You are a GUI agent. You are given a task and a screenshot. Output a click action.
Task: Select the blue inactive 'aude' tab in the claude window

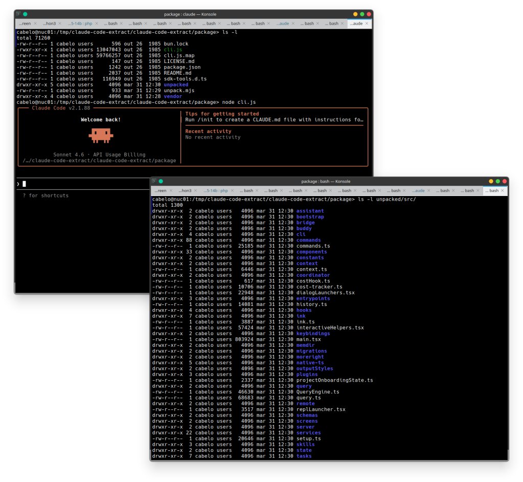point(283,24)
